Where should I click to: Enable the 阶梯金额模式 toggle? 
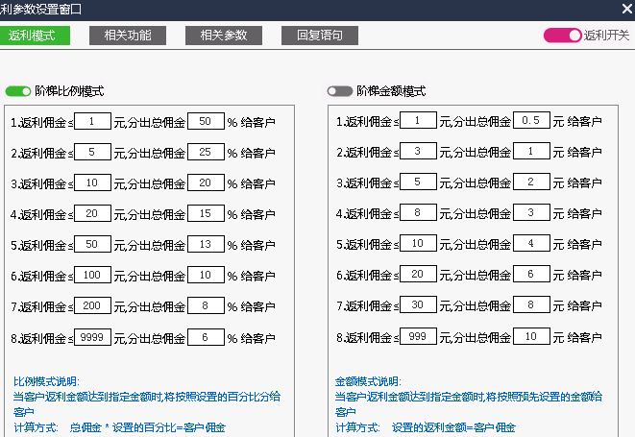(339, 91)
